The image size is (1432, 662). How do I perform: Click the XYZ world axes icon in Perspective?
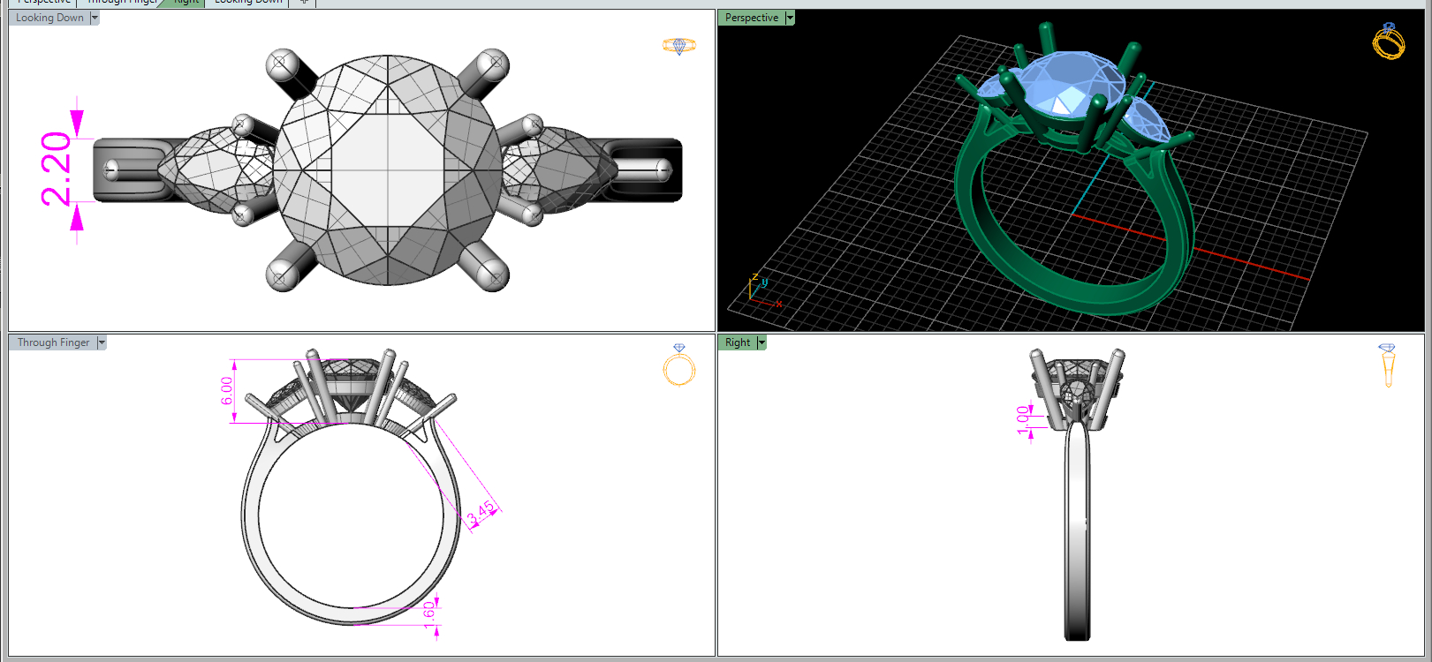pyautogui.click(x=763, y=290)
